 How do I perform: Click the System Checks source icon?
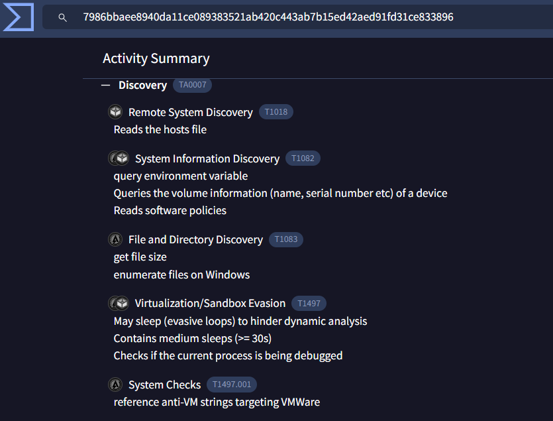115,385
